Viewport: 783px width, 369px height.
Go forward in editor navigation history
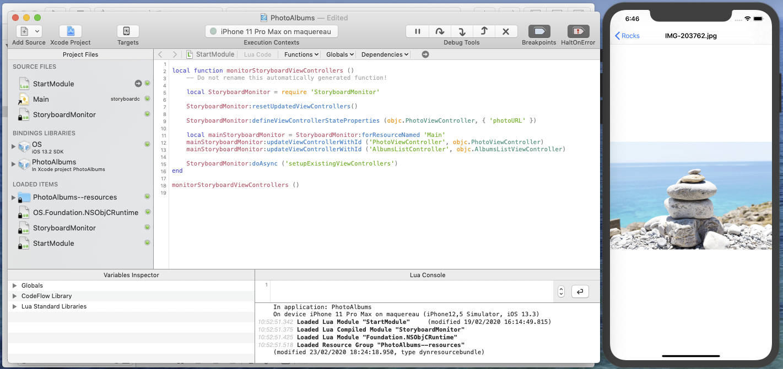[175, 54]
